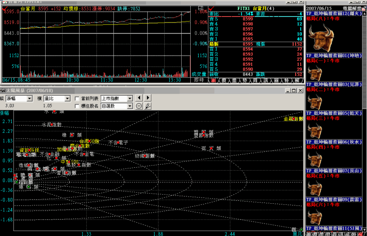Viewport: 367px width, 236px height.
Task: Click the red checkmark beside 台當月 chart title
Action: (x=5, y=9)
